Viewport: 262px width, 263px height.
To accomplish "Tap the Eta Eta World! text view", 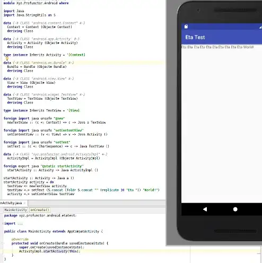I will (217, 47).
